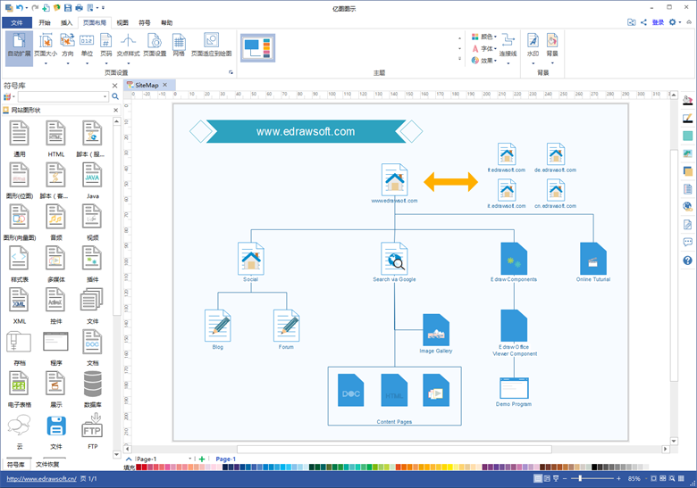Switch to the 帮助 ribbon tab
The width and height of the screenshot is (697, 488).
click(x=167, y=22)
